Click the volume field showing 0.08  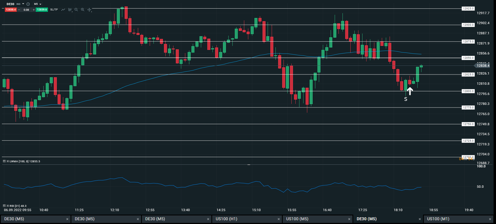(26, 10)
